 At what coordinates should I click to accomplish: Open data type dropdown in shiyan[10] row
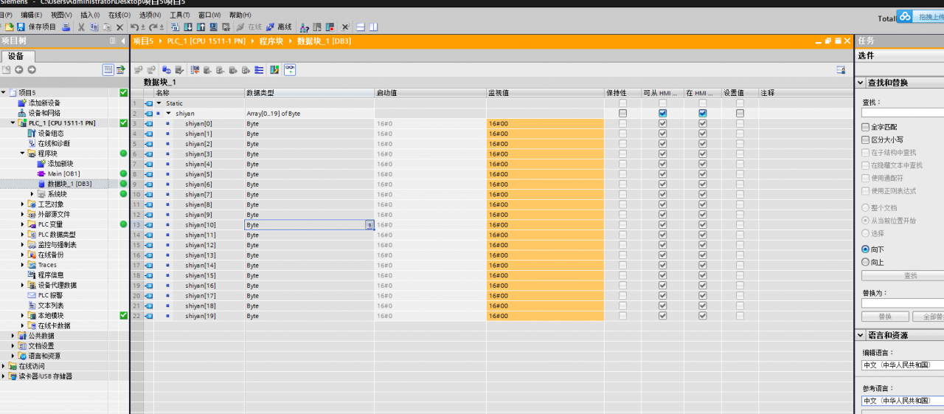point(369,224)
